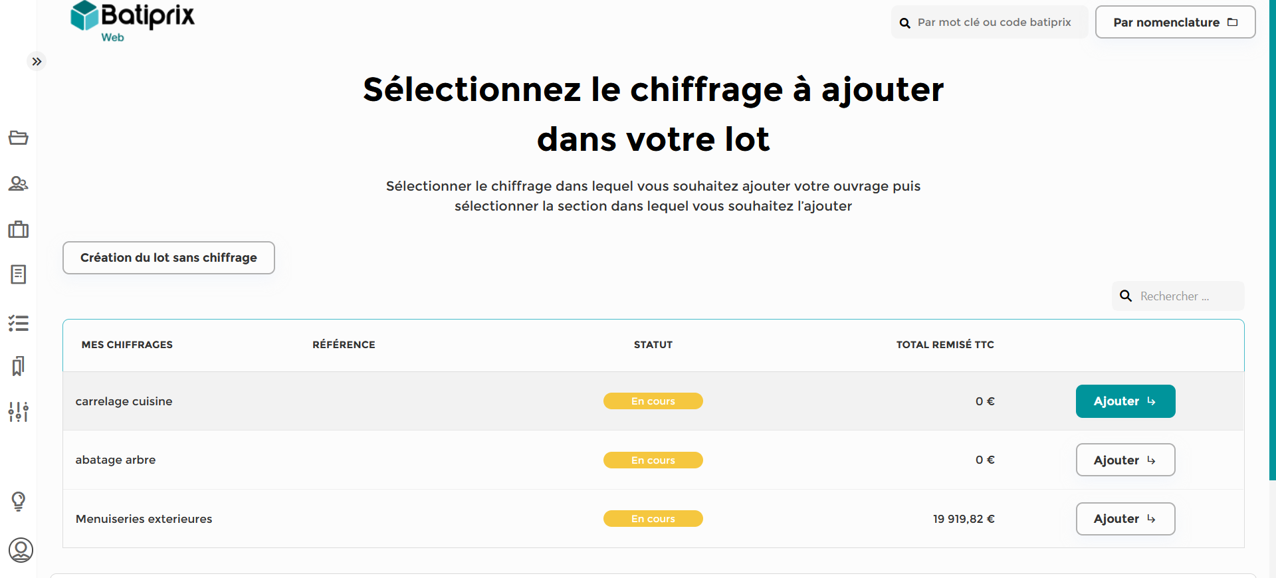Open the clients people icon

tap(19, 183)
